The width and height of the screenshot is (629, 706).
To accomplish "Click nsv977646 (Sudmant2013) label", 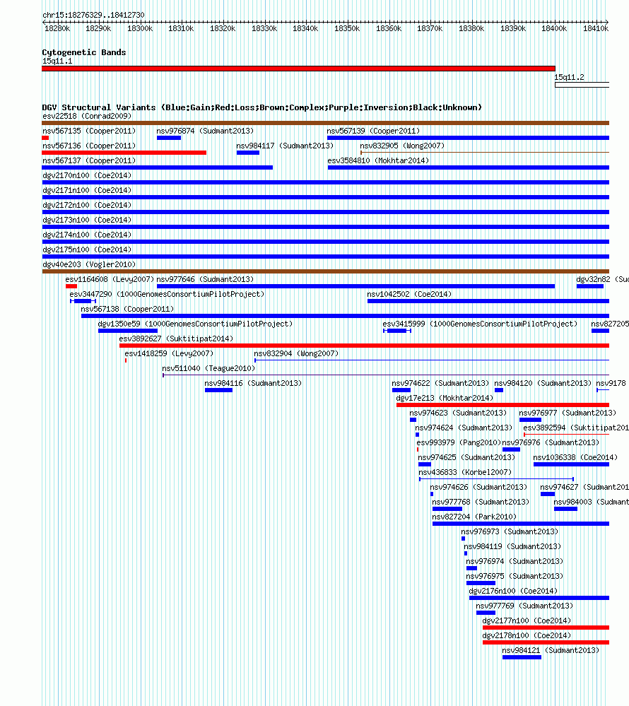I will pyautogui.click(x=205, y=280).
